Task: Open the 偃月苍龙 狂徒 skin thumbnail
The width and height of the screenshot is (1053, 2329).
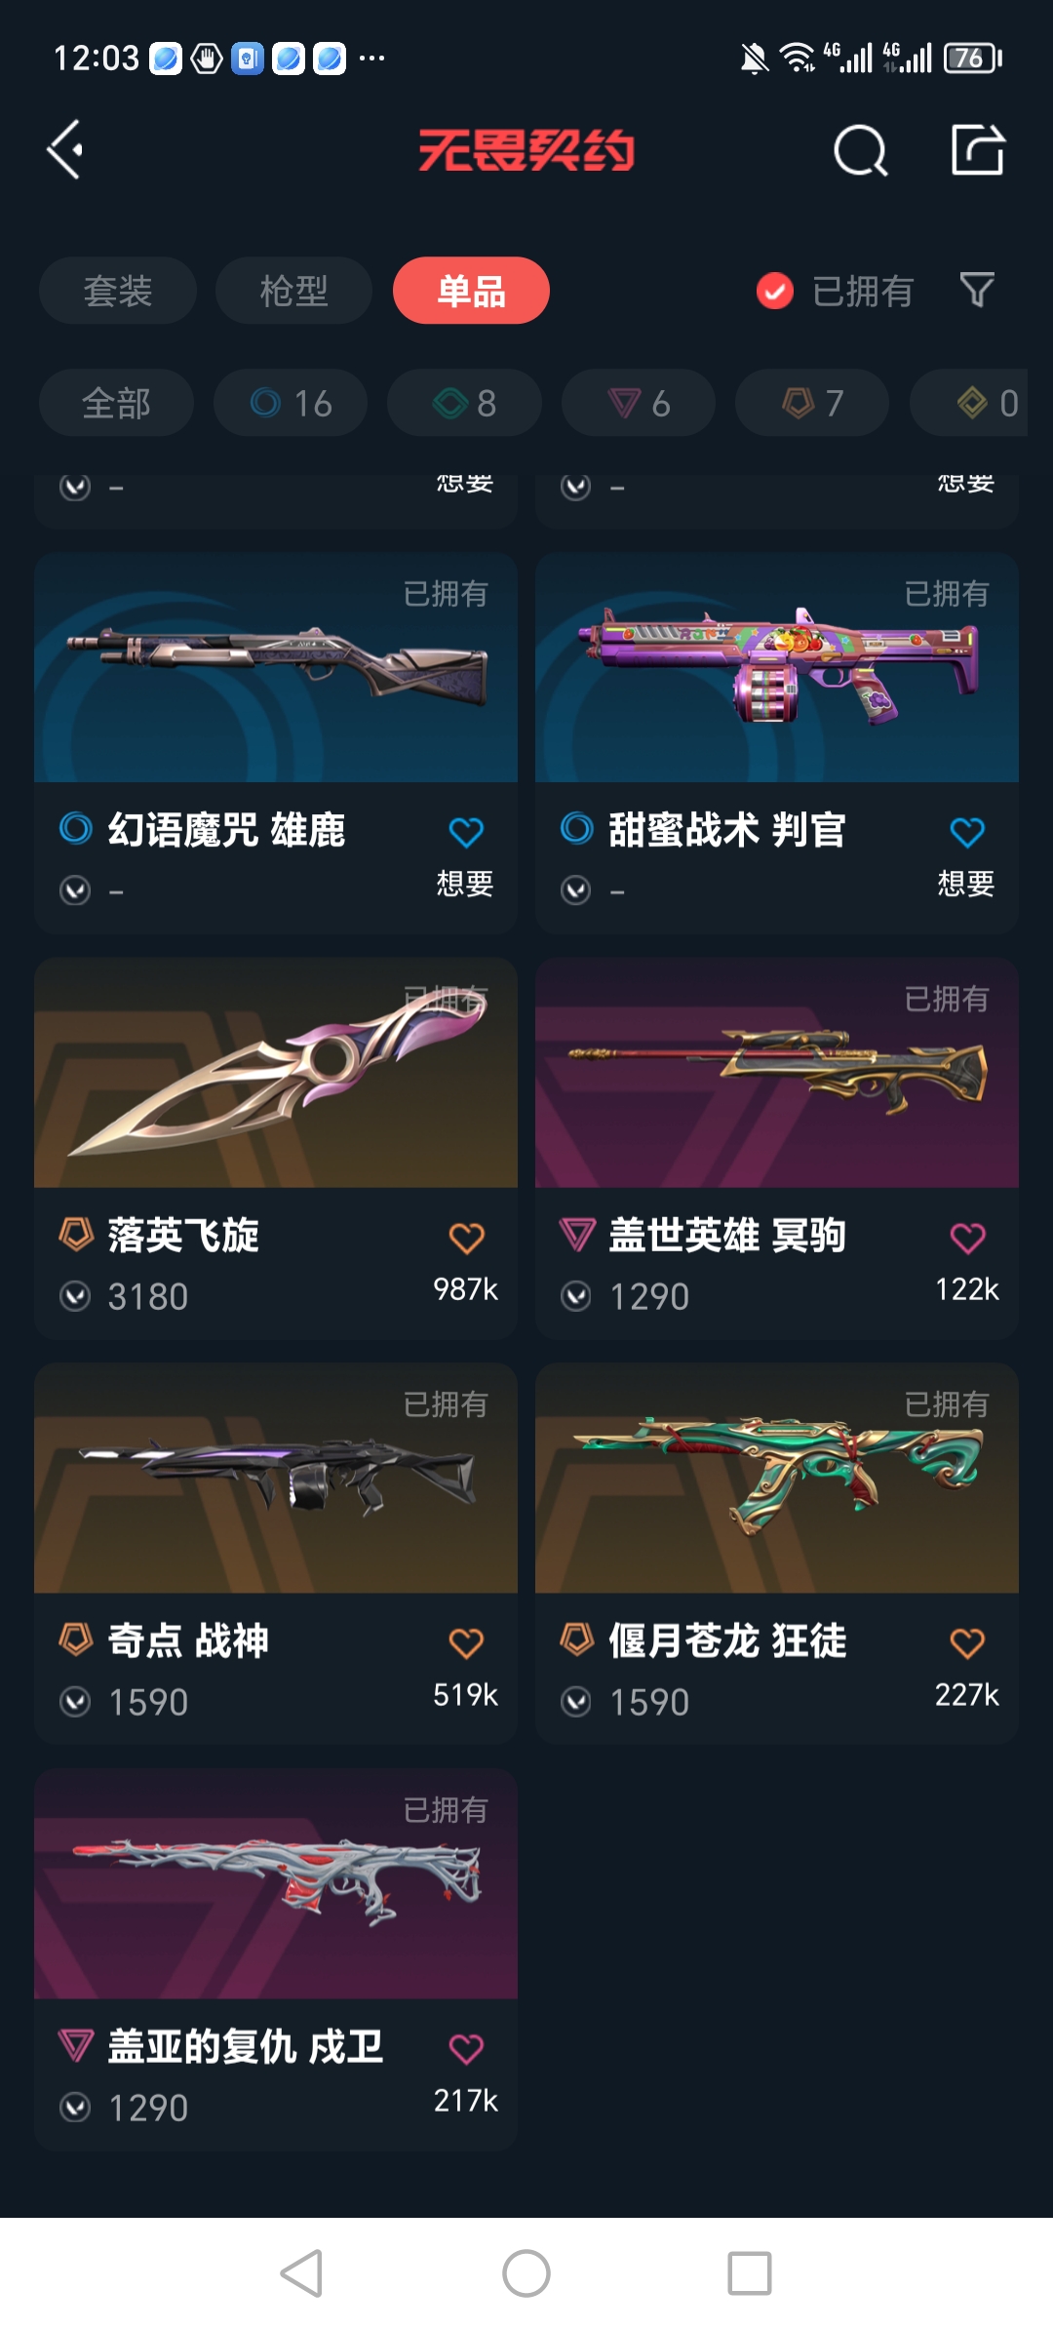Action: click(x=777, y=1479)
